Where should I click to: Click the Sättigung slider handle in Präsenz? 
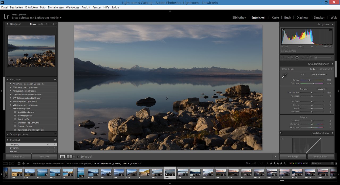[x=312, y=127]
